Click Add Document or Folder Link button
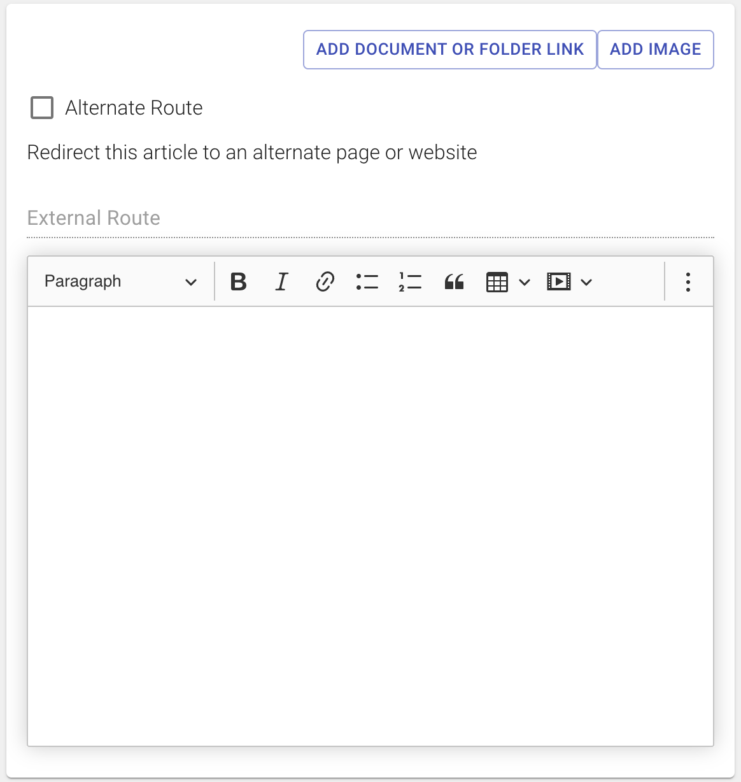Screen dimensions: 741x782 (x=450, y=50)
